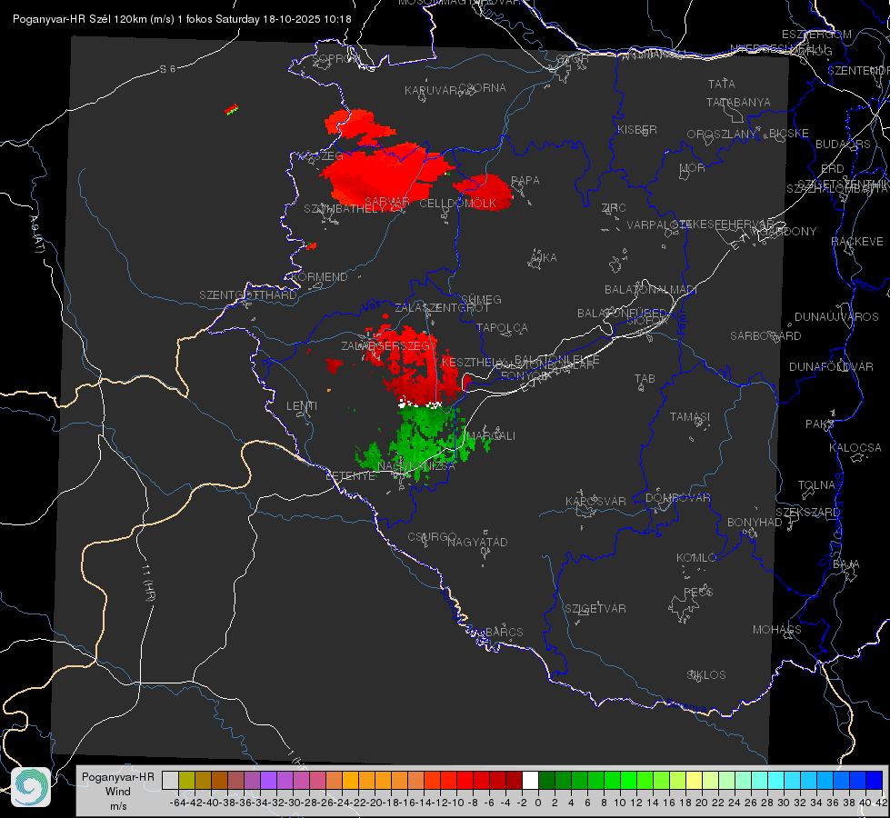This screenshot has height=818, width=890.
Task: Click the SARBOGARD town label
Action: [x=765, y=336]
